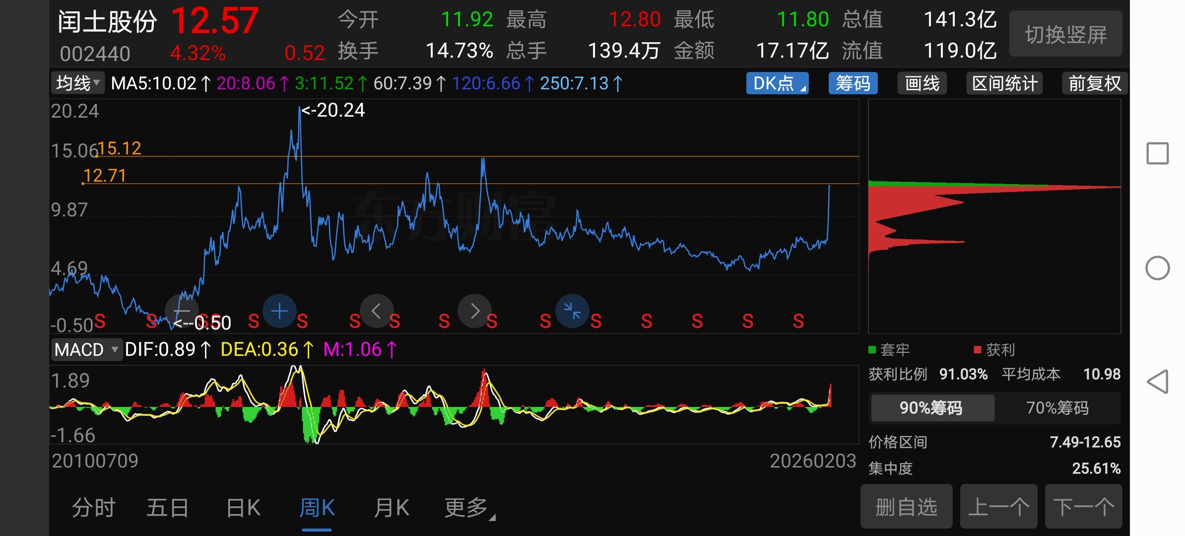The width and height of the screenshot is (1185, 536).
Task: Tap the last red S marker on the chart
Action: pos(798,322)
